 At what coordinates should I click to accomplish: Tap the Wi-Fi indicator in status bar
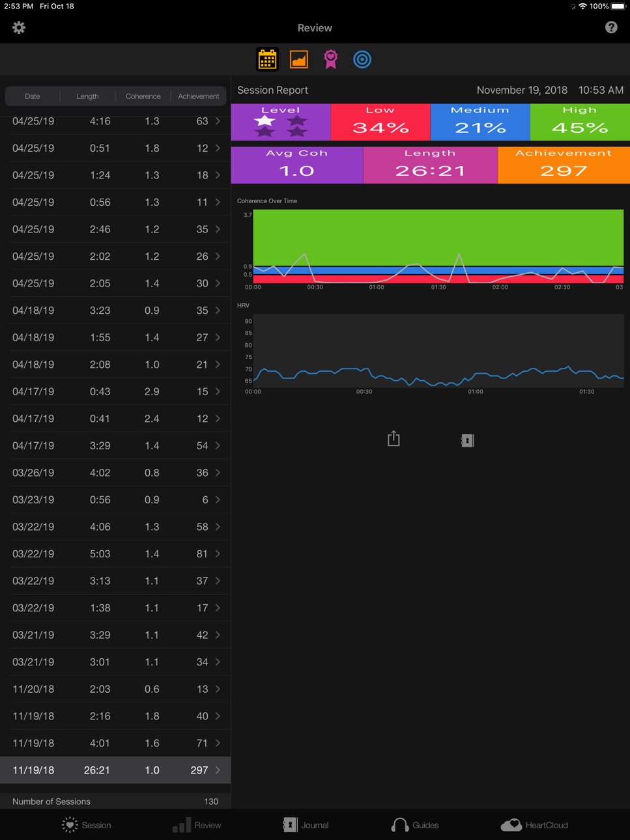coord(582,6)
